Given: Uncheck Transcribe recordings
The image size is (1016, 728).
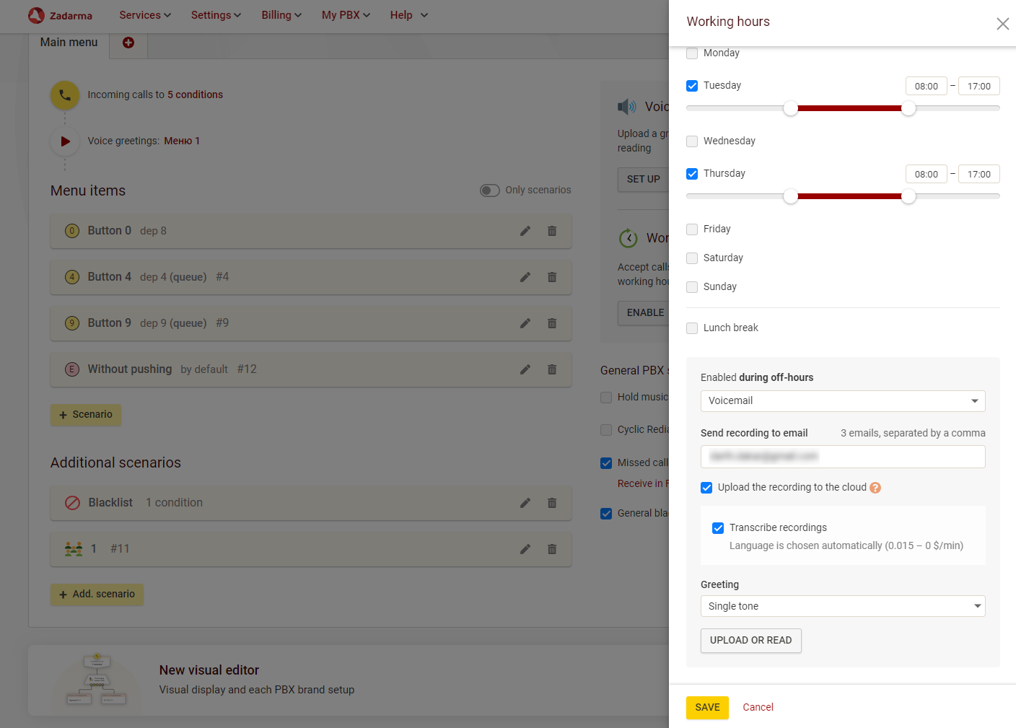Looking at the screenshot, I should click(718, 528).
